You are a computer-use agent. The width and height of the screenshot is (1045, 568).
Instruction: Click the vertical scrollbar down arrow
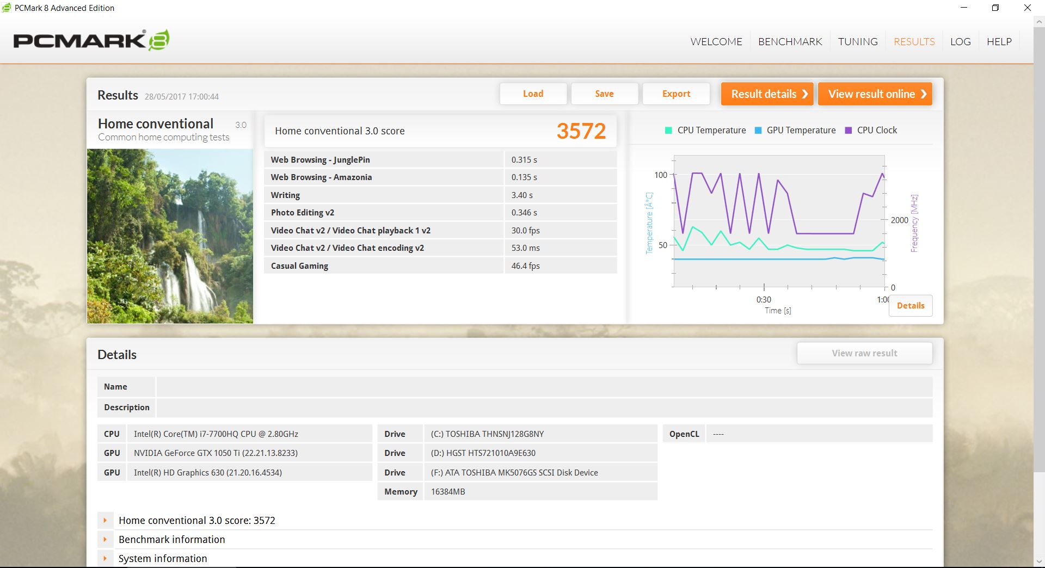coord(1038,561)
